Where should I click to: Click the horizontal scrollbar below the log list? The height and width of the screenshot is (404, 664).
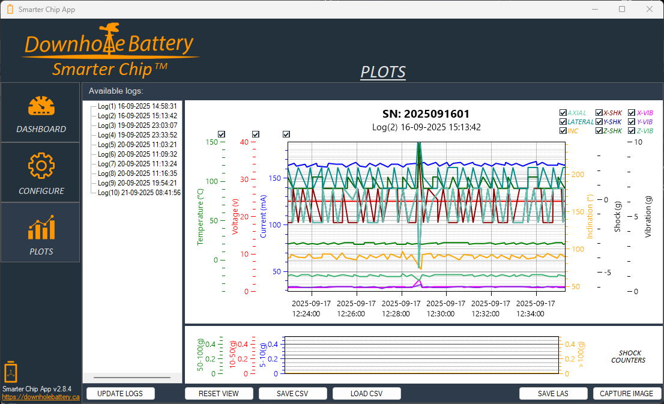click(x=132, y=378)
